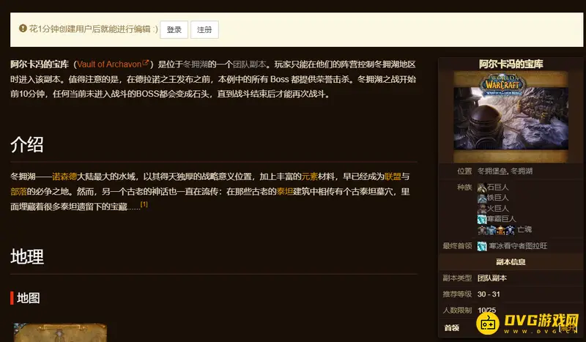Screen dimensions: 586x342
Task: Click the 冬拥湖 location link in infobox
Action: tap(522, 171)
